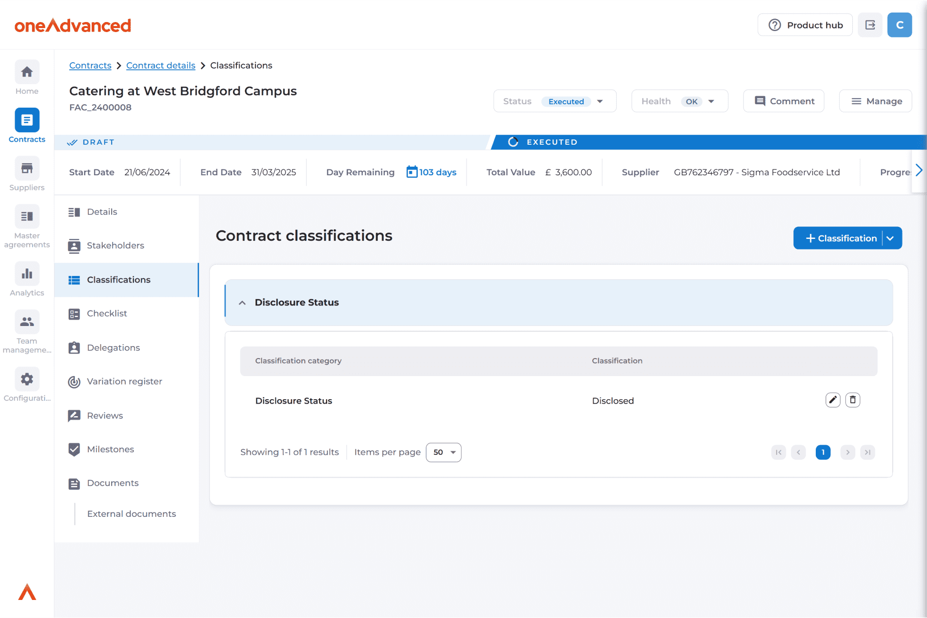Image resolution: width=927 pixels, height=618 pixels.
Task: Delete the Disclosure Status classification row
Action: tap(852, 400)
